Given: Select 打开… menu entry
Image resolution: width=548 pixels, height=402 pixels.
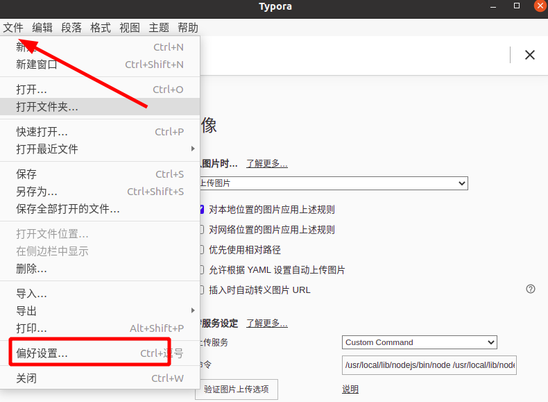Looking at the screenshot, I should click(100, 89).
